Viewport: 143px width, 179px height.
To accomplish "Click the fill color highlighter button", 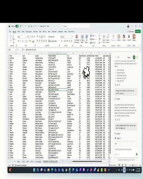I will 30,41.
